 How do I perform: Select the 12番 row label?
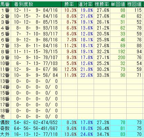5,75
